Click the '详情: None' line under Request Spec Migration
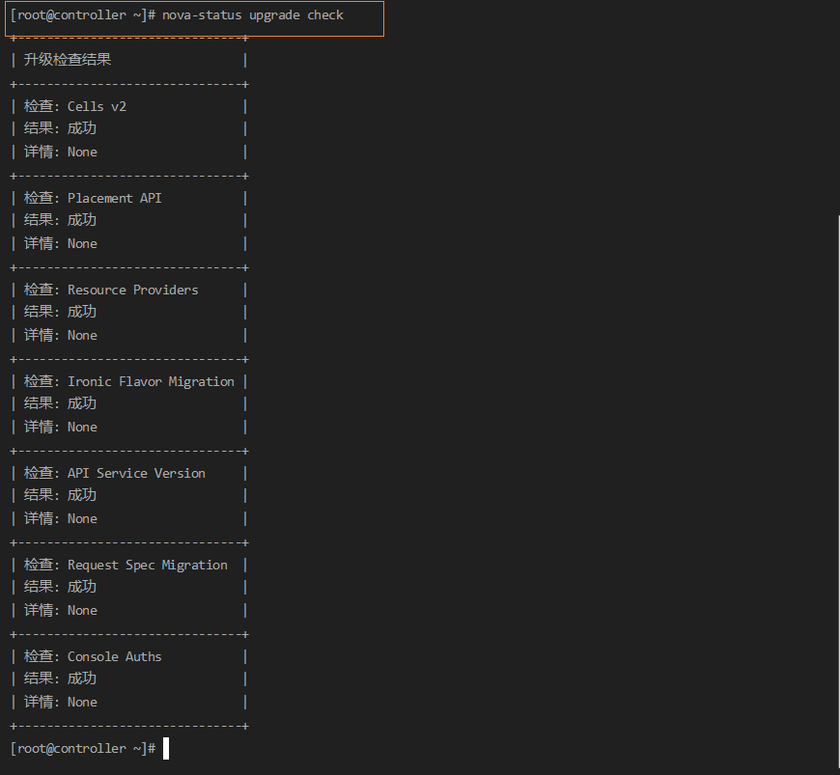Image resolution: width=840 pixels, height=775 pixels. tap(61, 610)
